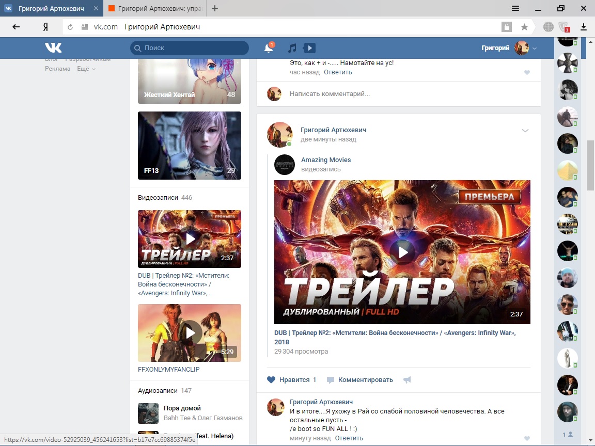The height and width of the screenshot is (446, 595).
Task: Click Комментировать under the post
Action: click(x=366, y=379)
